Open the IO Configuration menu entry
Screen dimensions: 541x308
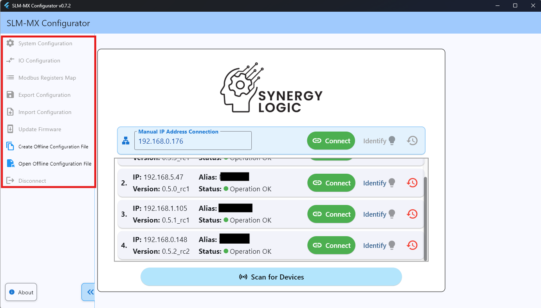click(39, 61)
